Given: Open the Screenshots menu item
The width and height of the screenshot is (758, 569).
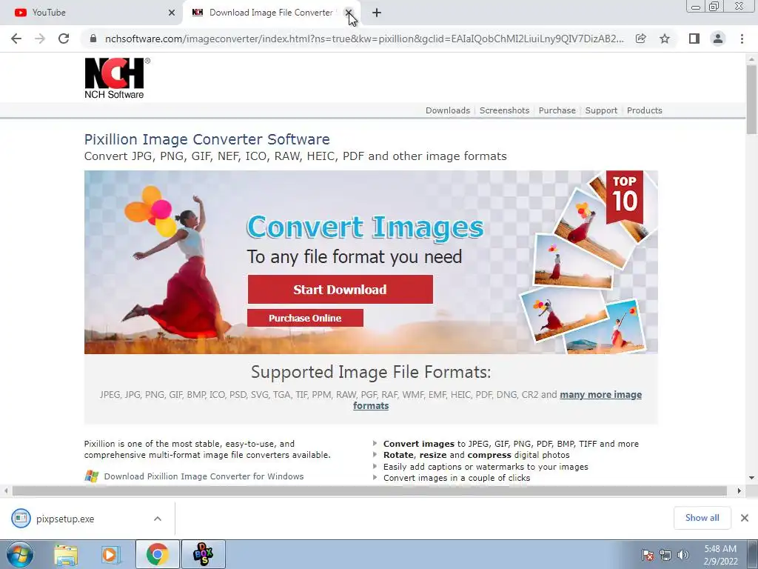Looking at the screenshot, I should (x=504, y=110).
